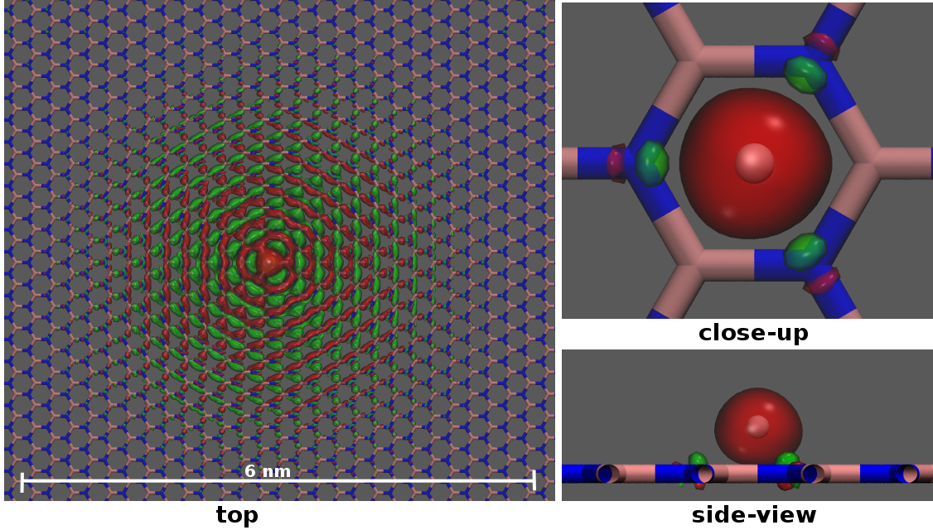This screenshot has width=933, height=530.
Task: Click the '6 nm' scale bar label
Action: click(268, 472)
